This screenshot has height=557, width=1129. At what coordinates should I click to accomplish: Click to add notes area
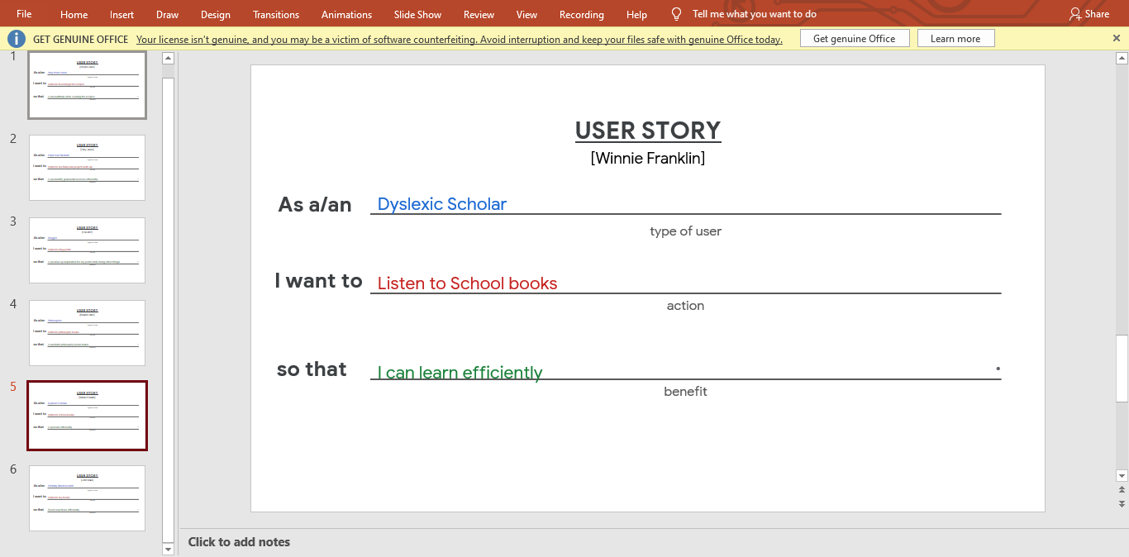pyautogui.click(x=239, y=542)
